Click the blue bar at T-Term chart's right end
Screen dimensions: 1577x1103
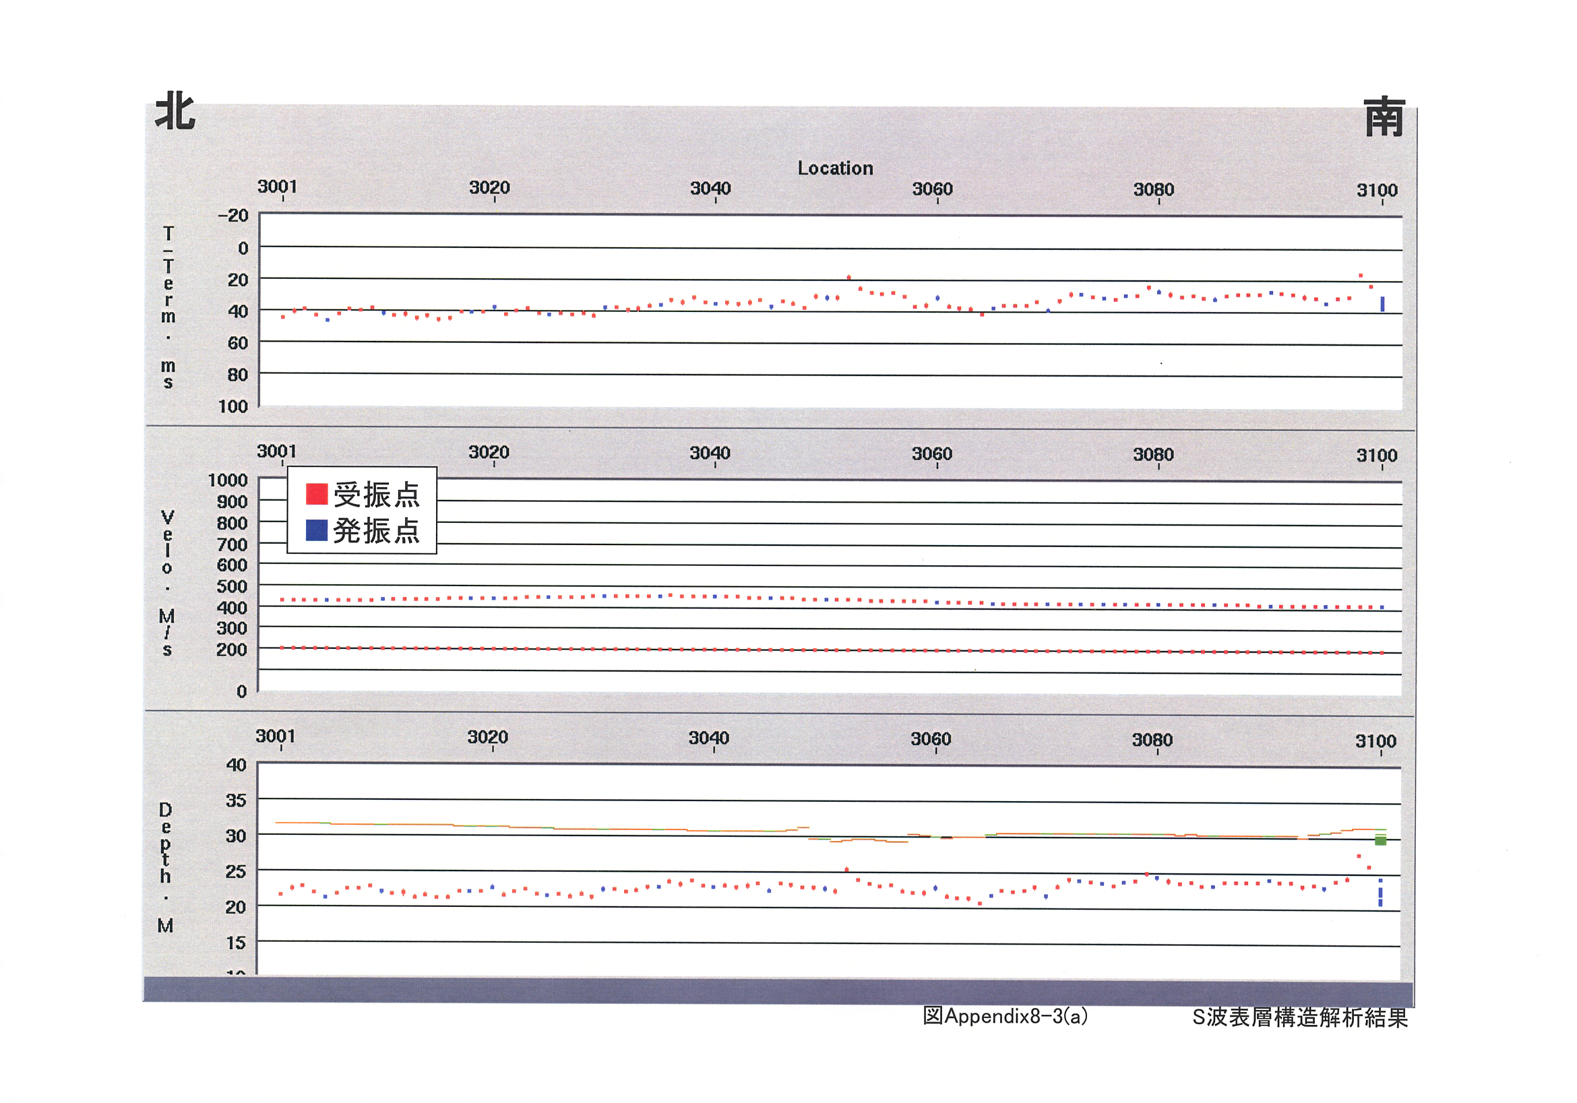[x=1383, y=304]
